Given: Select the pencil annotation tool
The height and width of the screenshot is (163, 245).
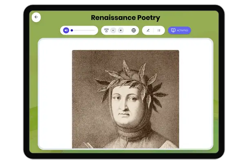Looking at the screenshot, I should 148,30.
